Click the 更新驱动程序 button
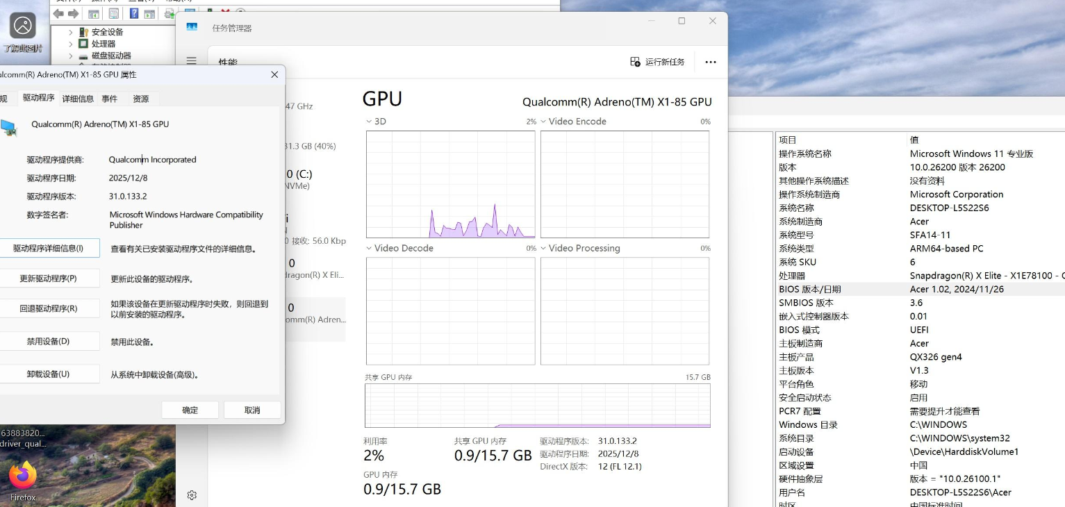Screen dimensions: 1065x507 (49, 279)
